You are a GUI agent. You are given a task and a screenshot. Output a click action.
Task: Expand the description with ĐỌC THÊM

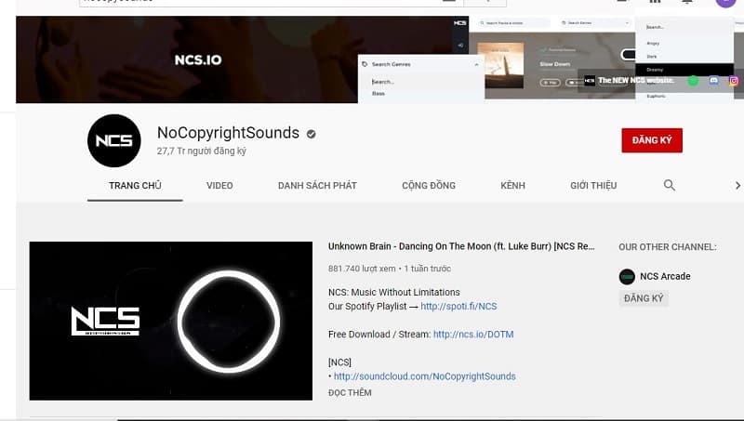pos(350,392)
